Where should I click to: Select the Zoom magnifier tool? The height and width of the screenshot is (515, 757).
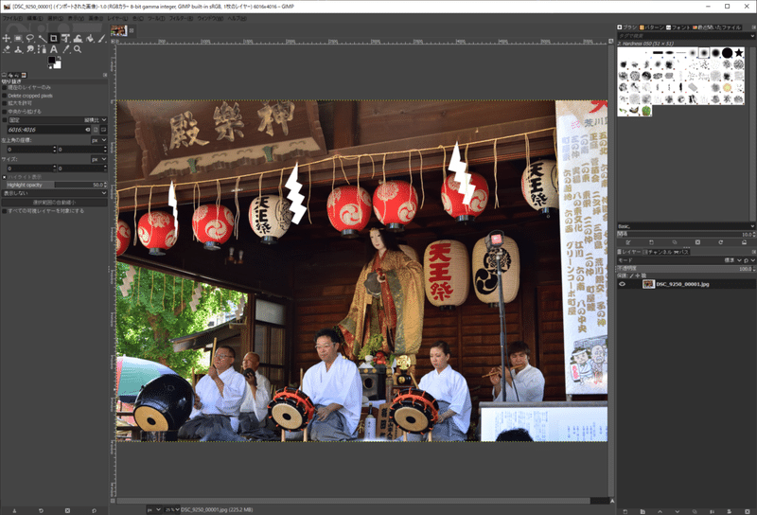tap(78, 49)
